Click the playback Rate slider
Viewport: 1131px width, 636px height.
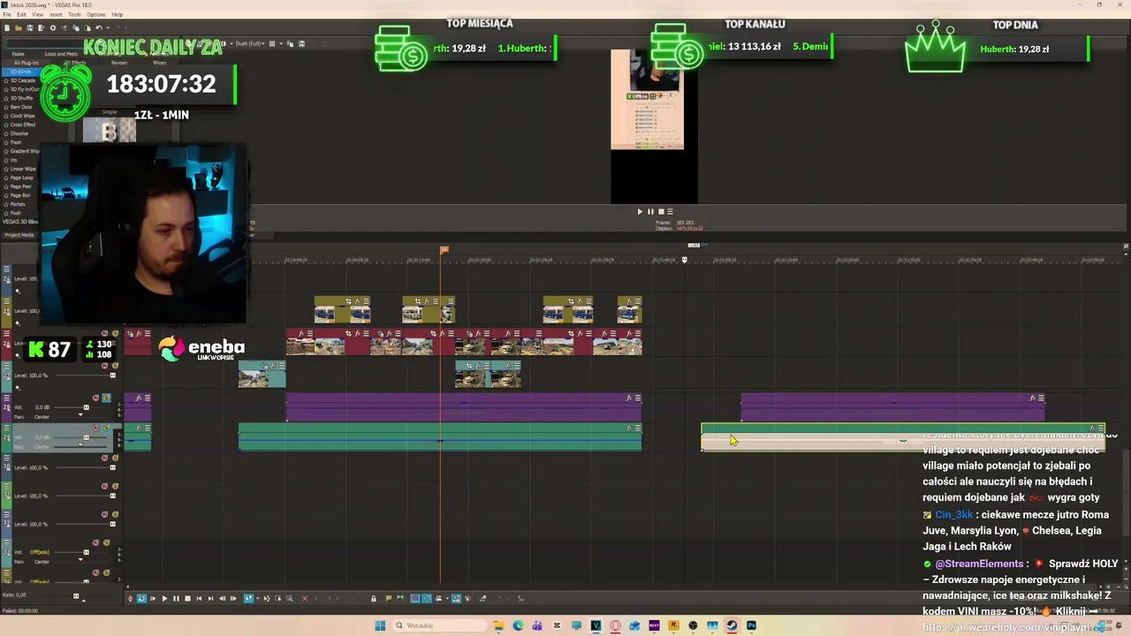(x=76, y=596)
